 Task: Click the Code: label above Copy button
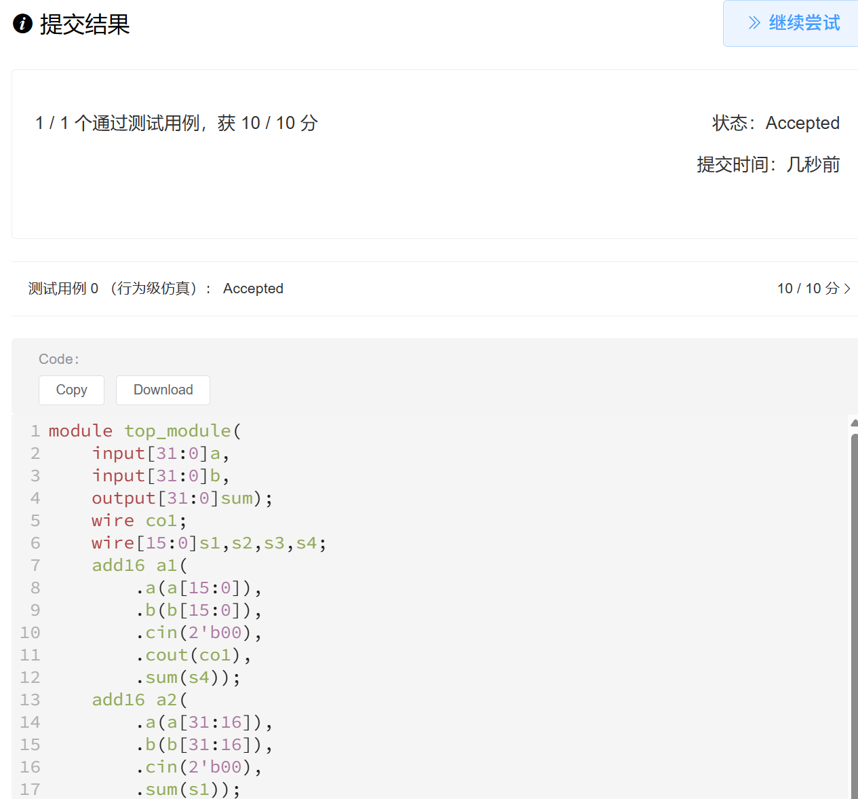pos(58,358)
